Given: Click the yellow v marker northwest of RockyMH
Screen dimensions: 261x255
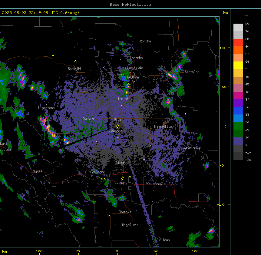Looking at the screenshot, I should [x=53, y=56].
